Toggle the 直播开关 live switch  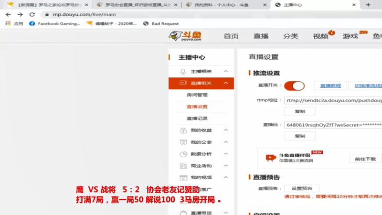point(294,86)
